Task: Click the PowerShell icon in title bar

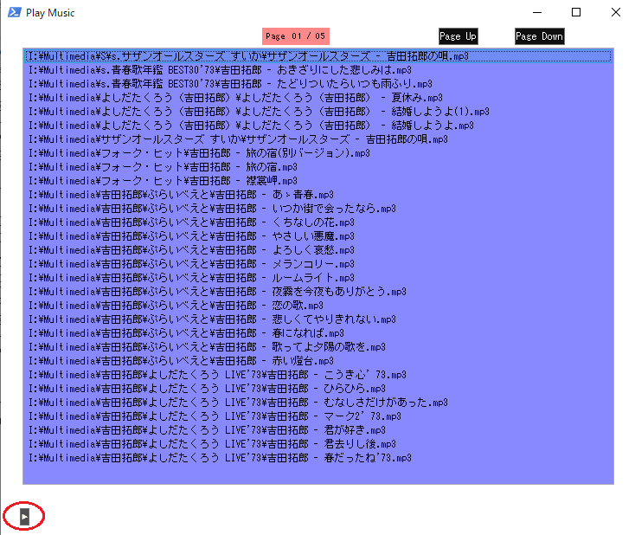Action: pyautogui.click(x=15, y=13)
